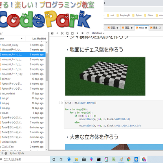Click the circular kernel icon in status bar
The height and width of the screenshot is (163, 163).
(x=6, y=153)
